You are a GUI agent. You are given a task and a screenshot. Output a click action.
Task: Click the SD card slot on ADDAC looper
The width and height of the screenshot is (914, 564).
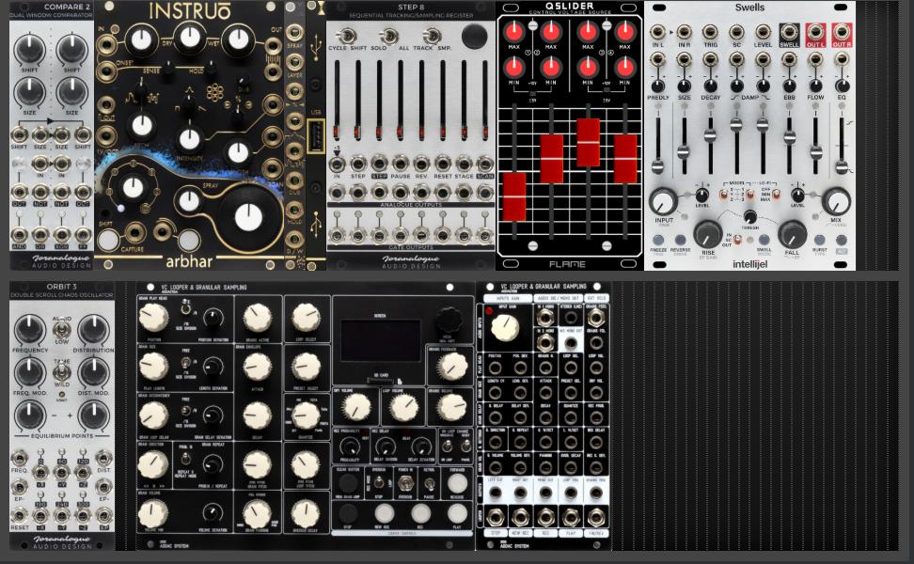click(381, 381)
